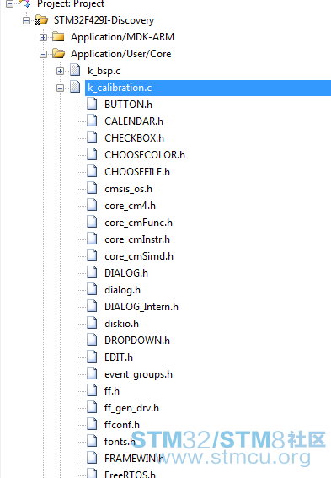
Task: Click the EDIT.h header file icon
Action: pos(92,357)
